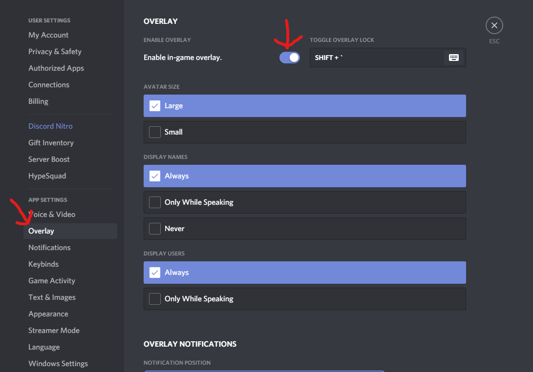Screen dimensions: 533x372
Task: Select Small avatar size option
Action: pos(304,132)
